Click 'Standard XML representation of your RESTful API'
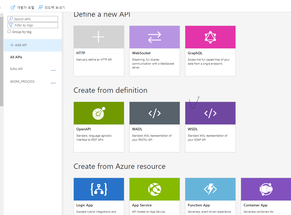Screen dimensions: 291x215 coord(152,138)
